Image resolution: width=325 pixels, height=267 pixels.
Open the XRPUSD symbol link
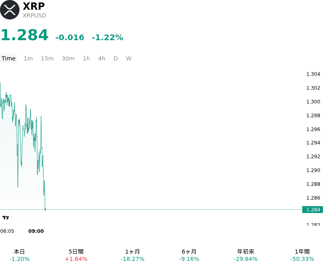point(35,15)
